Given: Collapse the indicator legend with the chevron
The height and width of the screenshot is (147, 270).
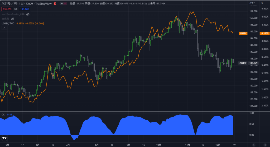Looking at the screenshot, I should pos(4,28).
